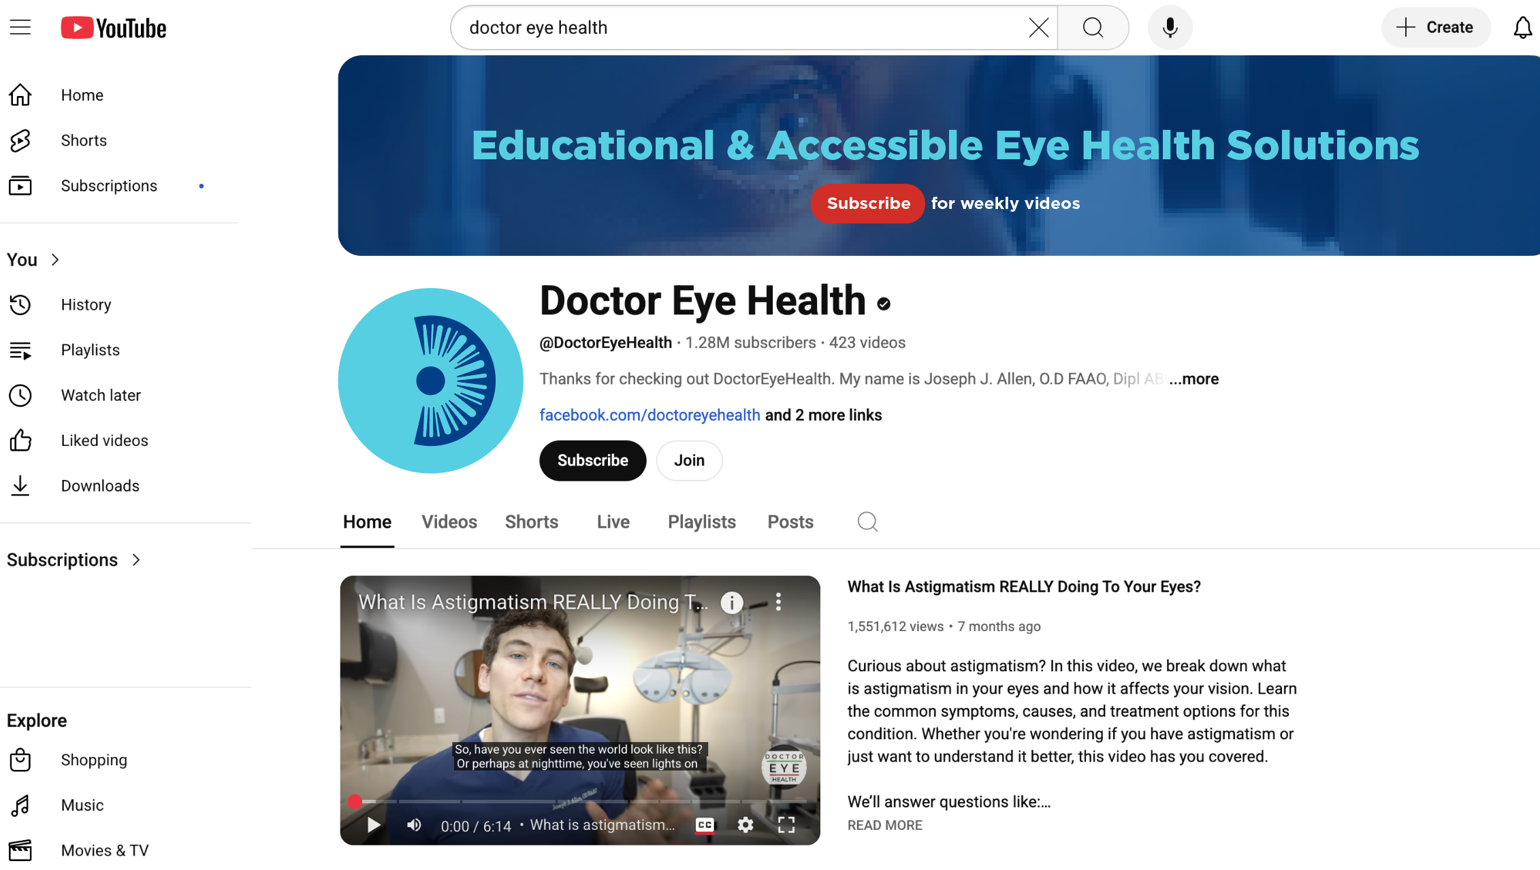The height and width of the screenshot is (870, 1540).
Task: Switch to the Videos tab
Action: tap(449, 522)
